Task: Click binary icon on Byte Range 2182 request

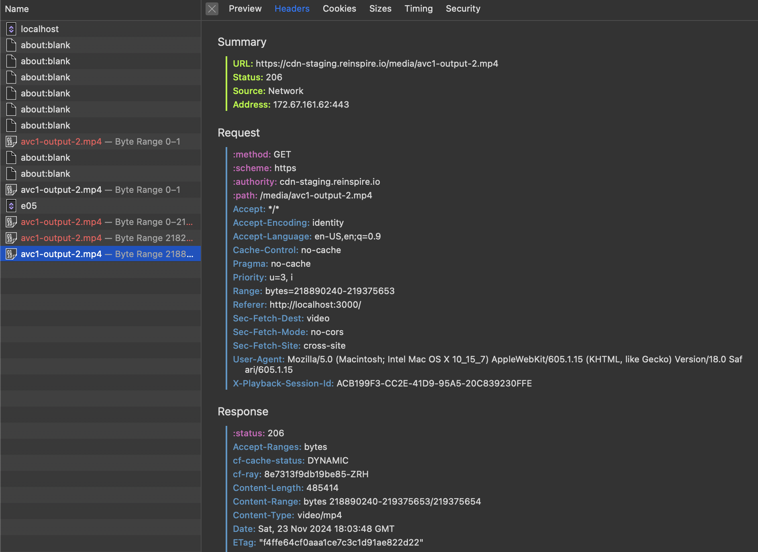Action: [11, 238]
